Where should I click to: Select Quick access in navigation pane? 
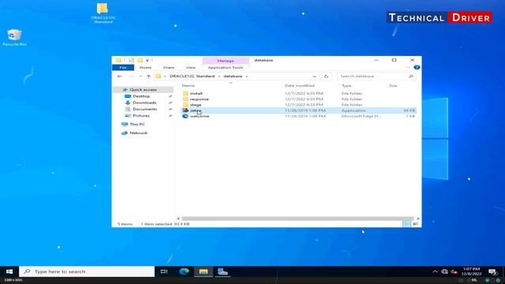[143, 89]
